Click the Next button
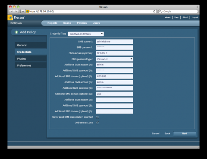Screen dimensions: 207x159 click(185, 133)
